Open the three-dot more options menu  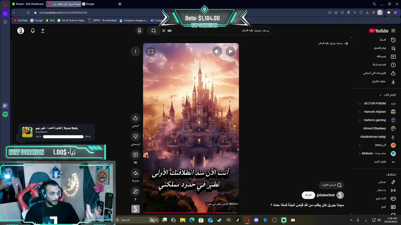pos(135,52)
